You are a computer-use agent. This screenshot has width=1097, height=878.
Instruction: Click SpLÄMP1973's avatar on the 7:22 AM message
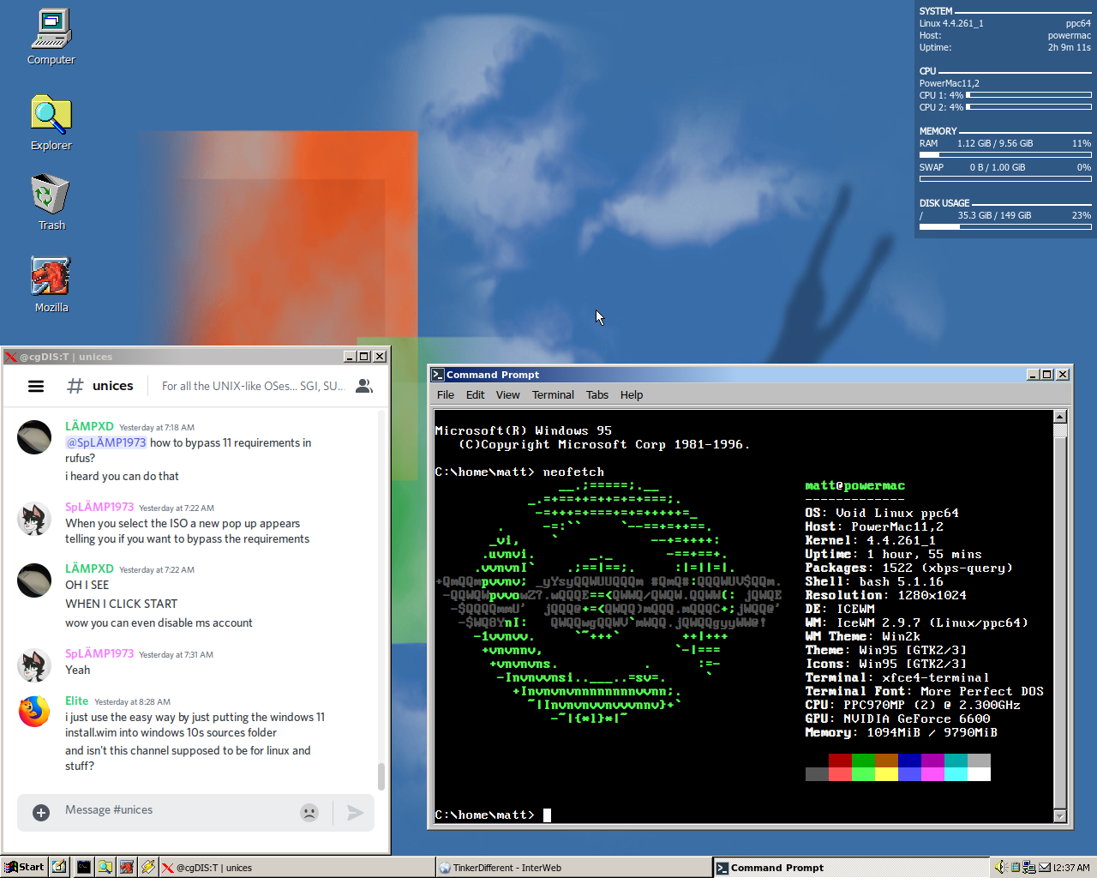pos(34,519)
